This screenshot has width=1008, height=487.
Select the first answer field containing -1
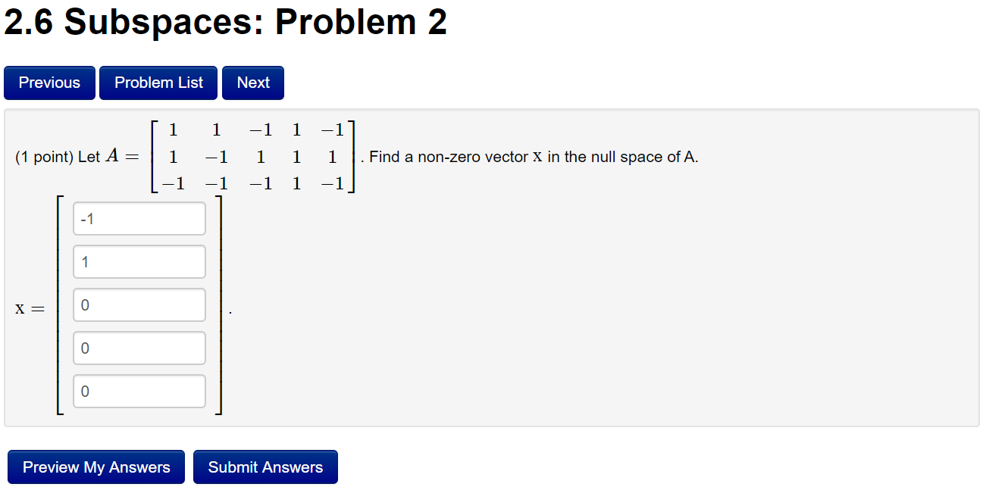coord(139,218)
